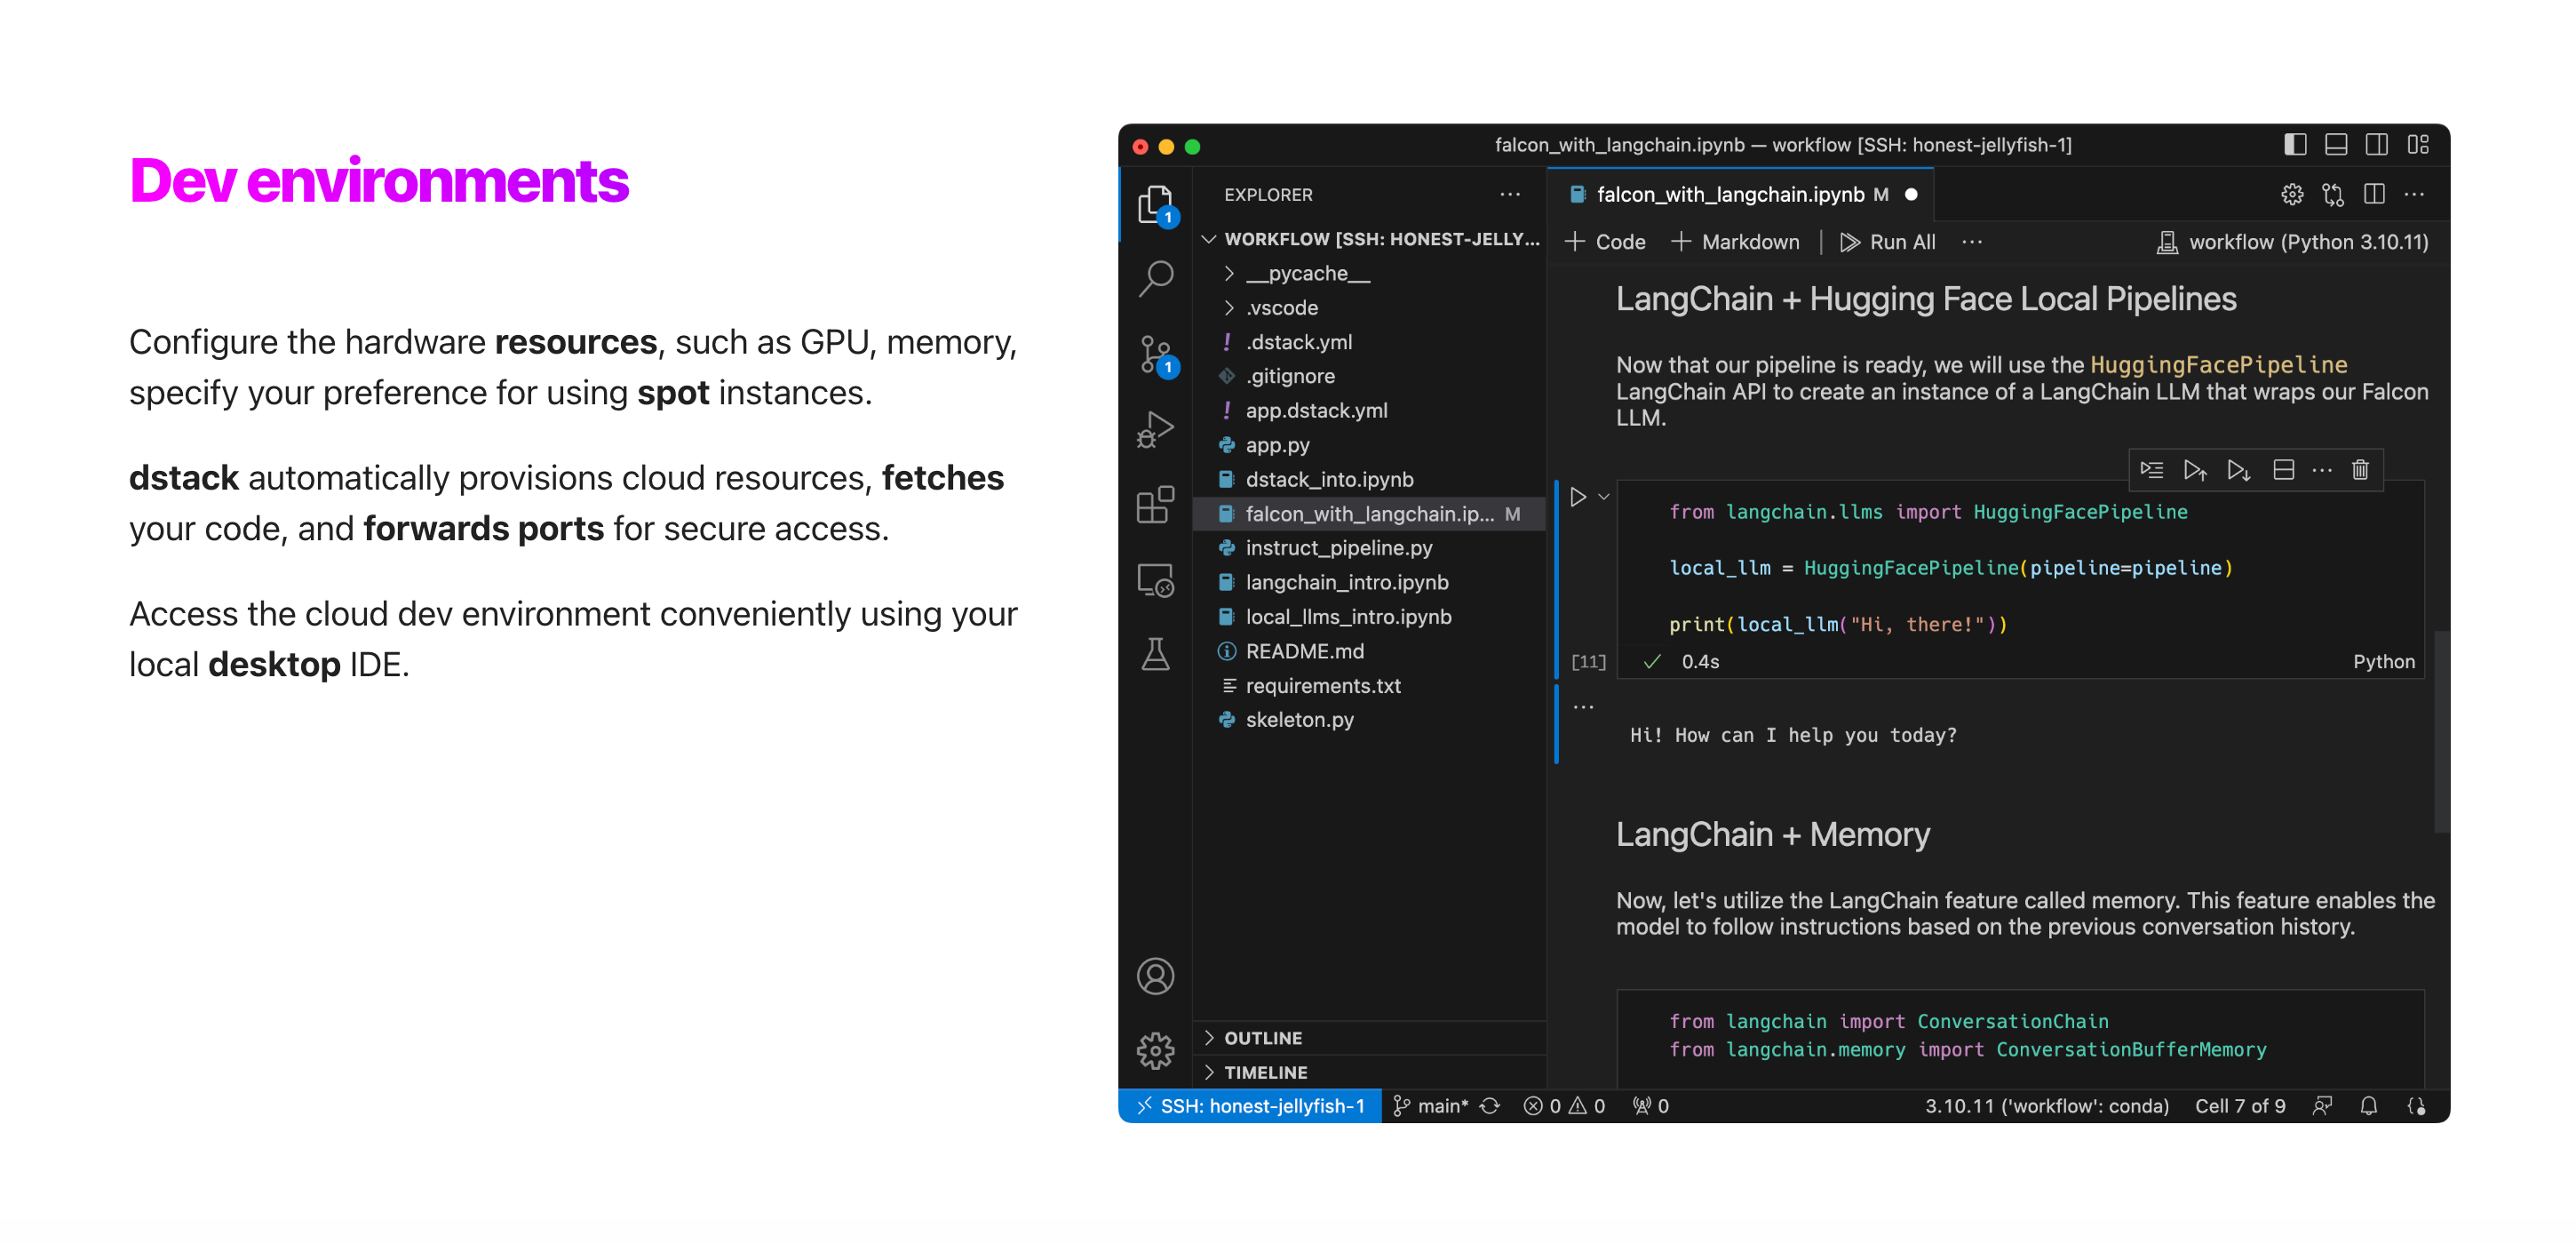Open the Explorer view icon
Screen dimensions: 2576x1244
(1156, 204)
